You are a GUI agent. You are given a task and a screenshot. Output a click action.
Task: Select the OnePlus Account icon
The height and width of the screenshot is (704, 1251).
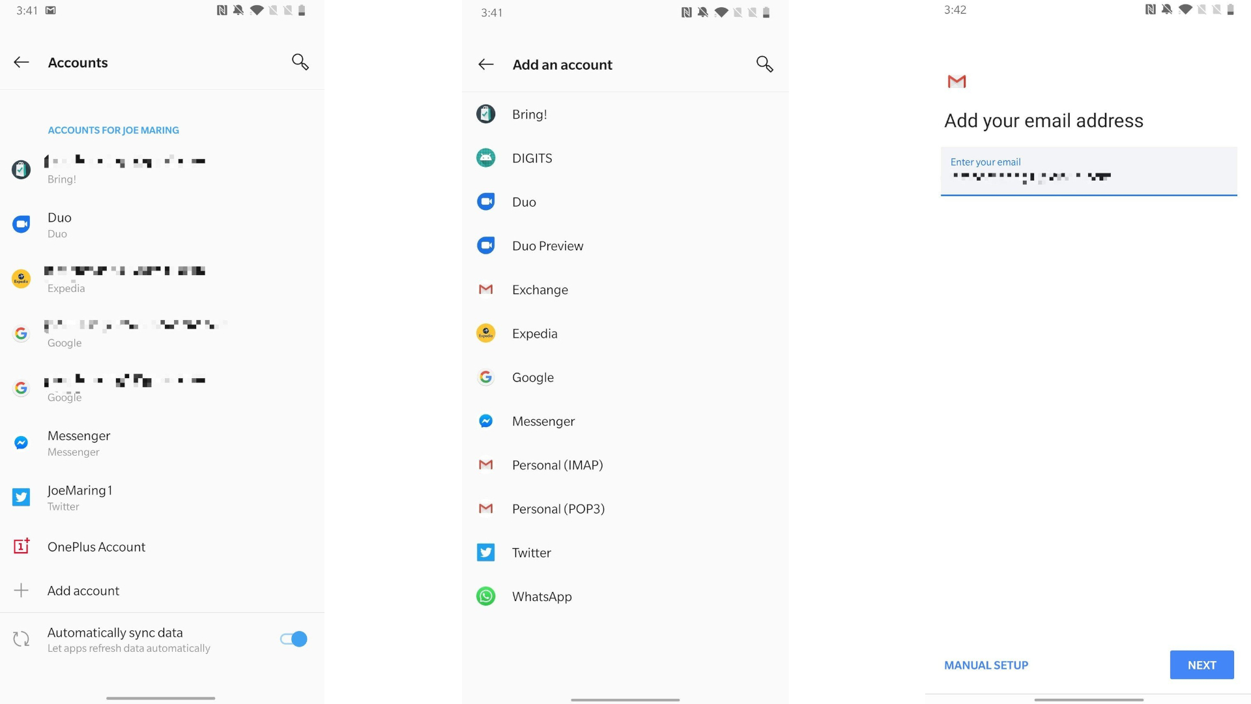[x=21, y=547]
